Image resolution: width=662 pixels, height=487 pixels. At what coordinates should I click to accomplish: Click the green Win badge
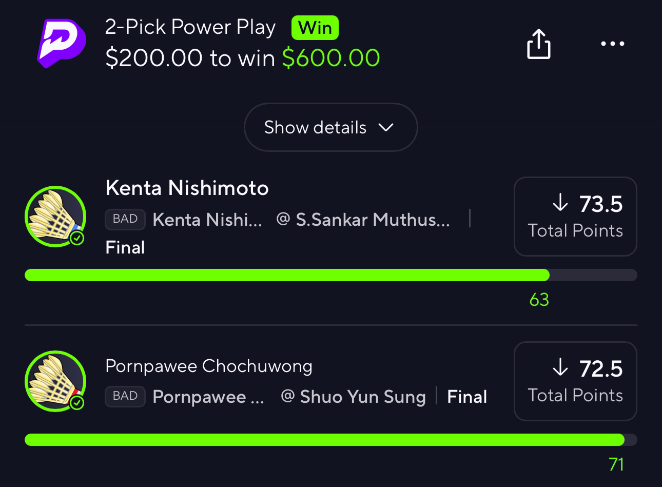[315, 28]
